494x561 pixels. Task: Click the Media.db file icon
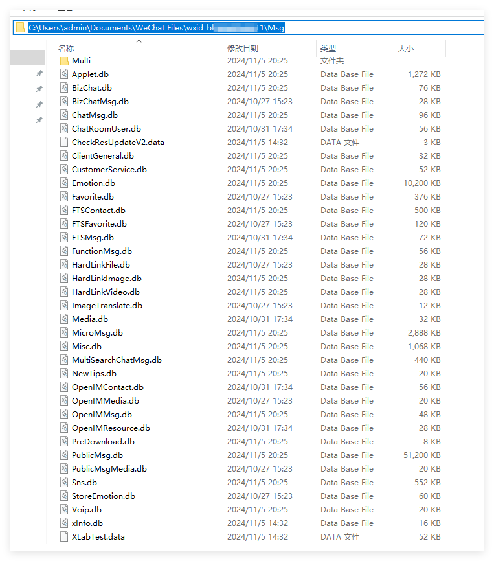[x=64, y=319]
